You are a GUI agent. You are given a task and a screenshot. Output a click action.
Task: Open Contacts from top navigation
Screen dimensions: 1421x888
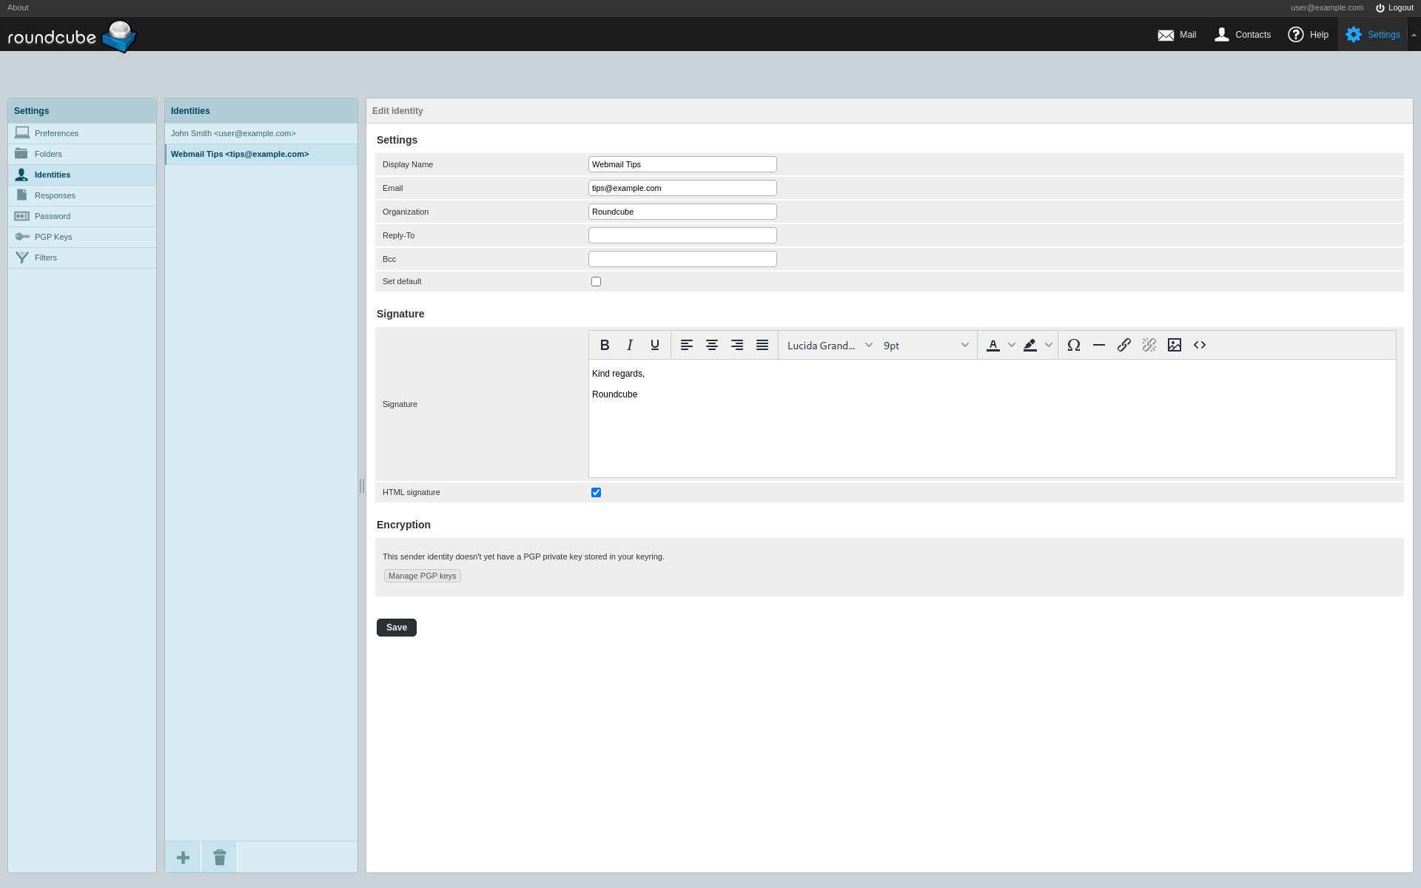(1243, 35)
